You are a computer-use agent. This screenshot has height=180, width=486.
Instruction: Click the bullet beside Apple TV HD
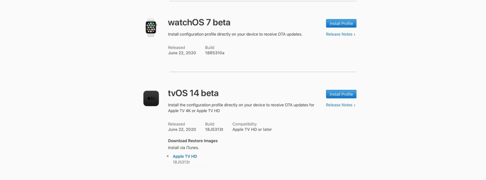pyautogui.click(x=168, y=156)
